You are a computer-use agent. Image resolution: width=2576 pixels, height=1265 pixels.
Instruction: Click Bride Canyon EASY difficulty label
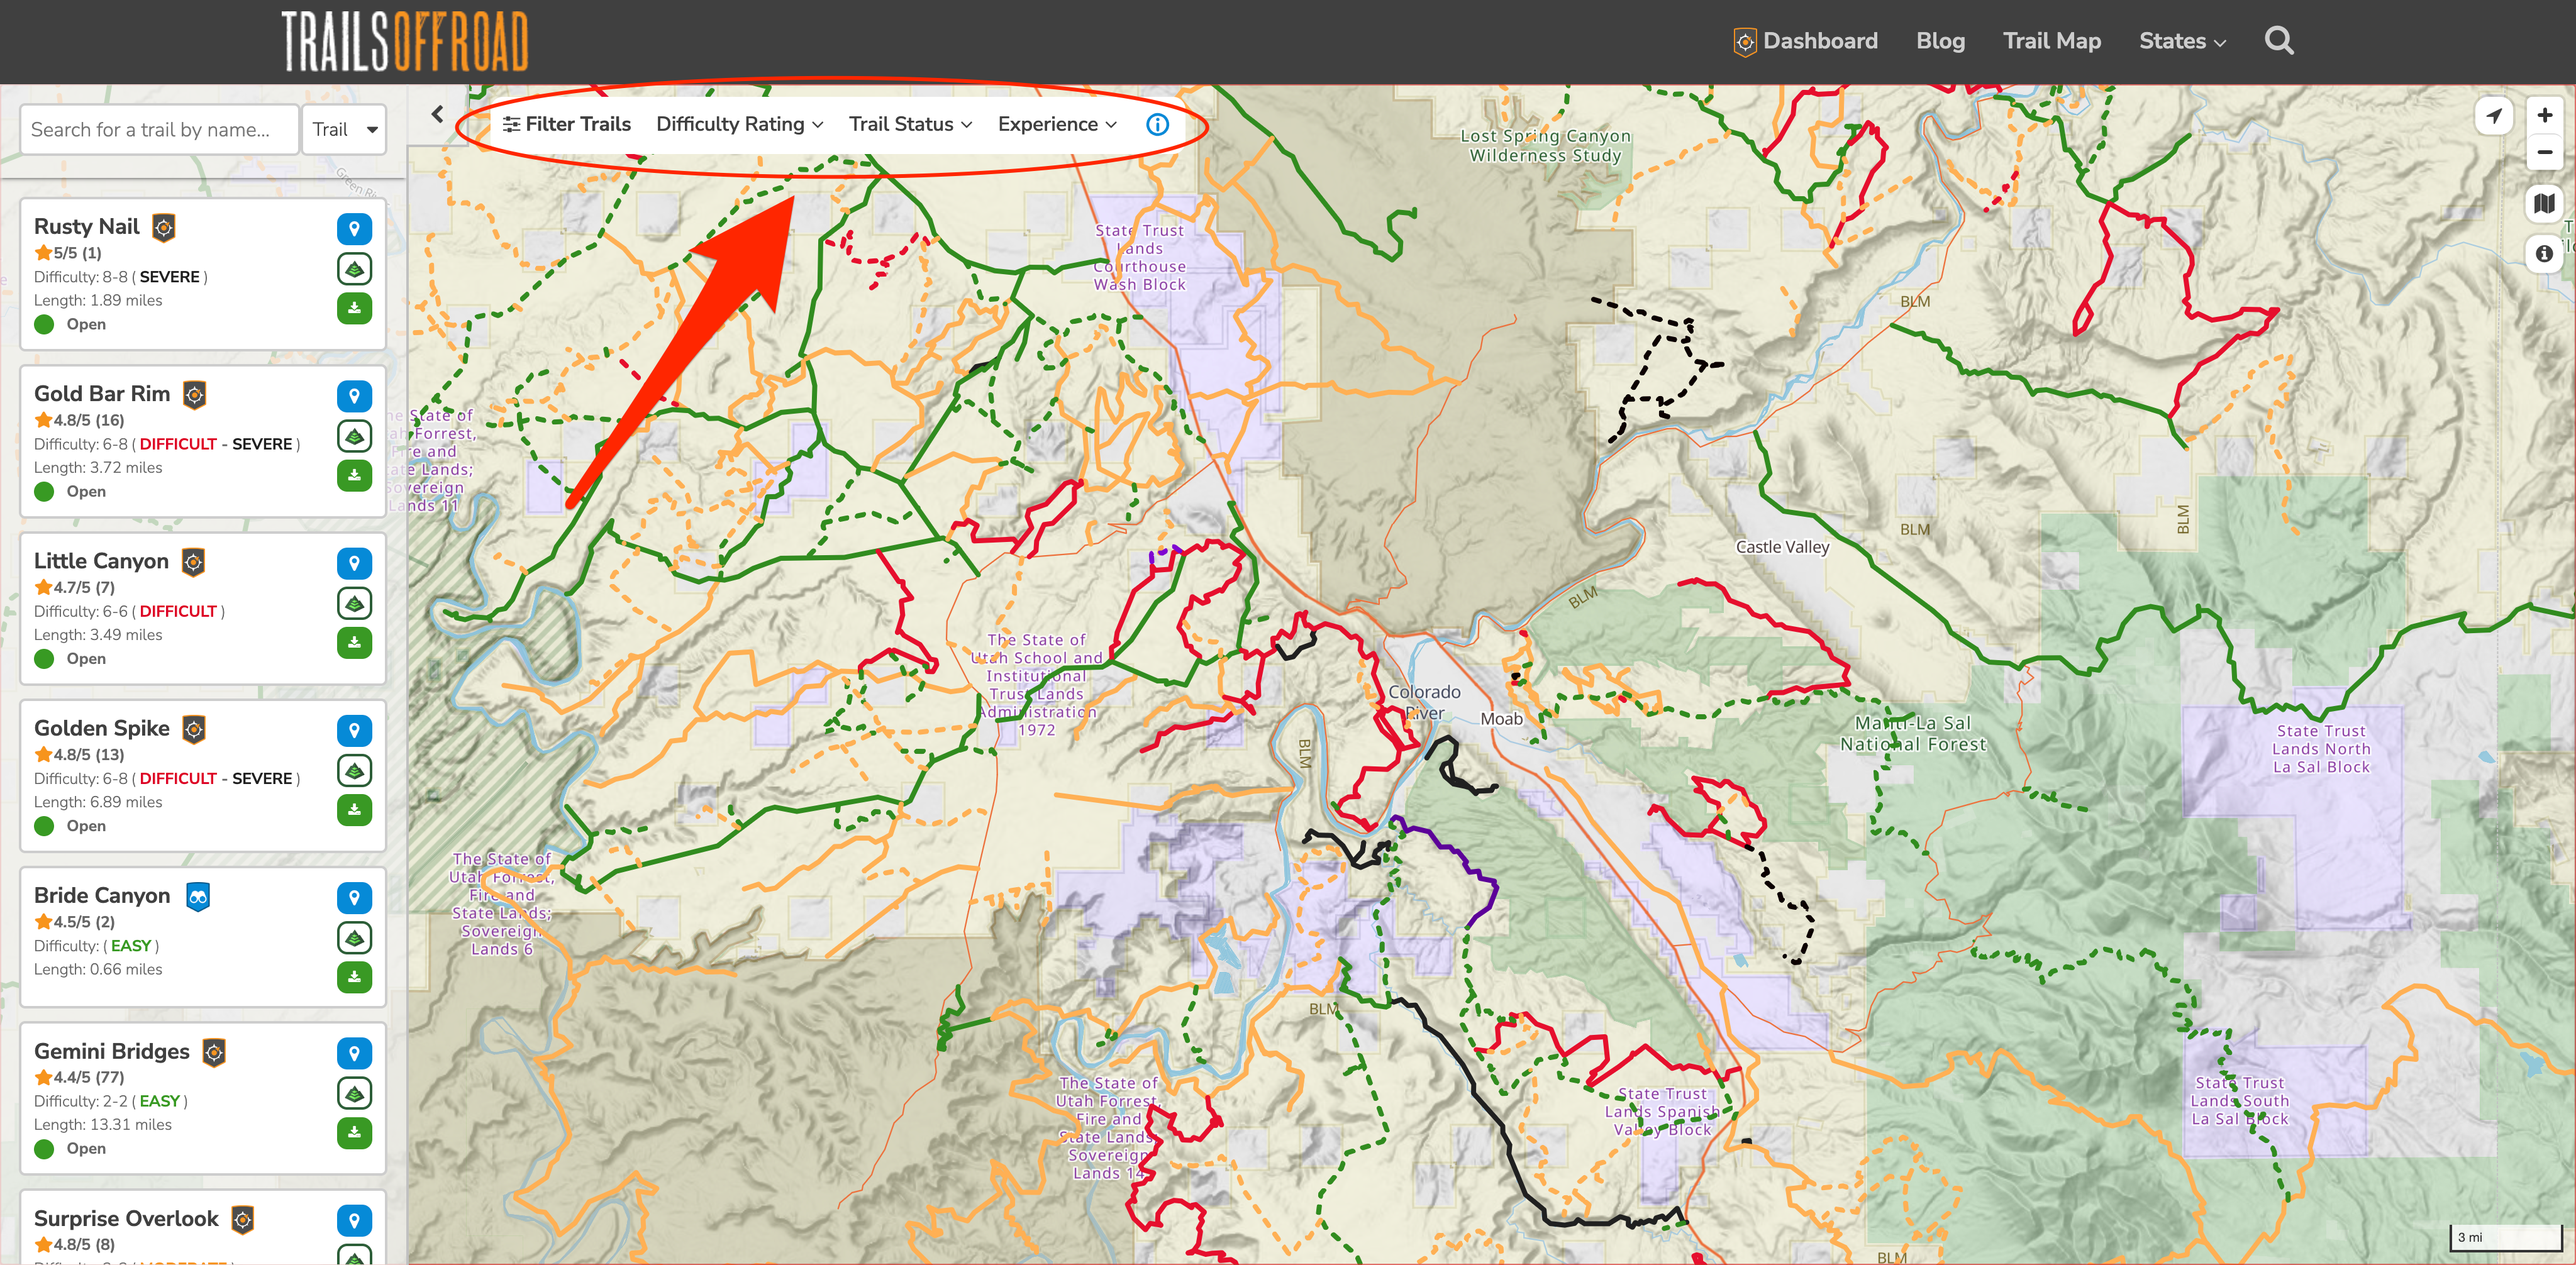point(131,946)
